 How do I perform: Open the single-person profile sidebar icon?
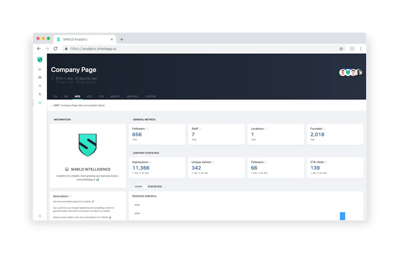click(x=40, y=86)
